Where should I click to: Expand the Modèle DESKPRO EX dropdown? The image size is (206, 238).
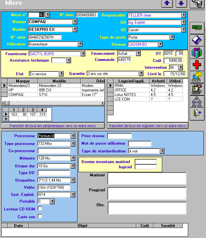75,29
